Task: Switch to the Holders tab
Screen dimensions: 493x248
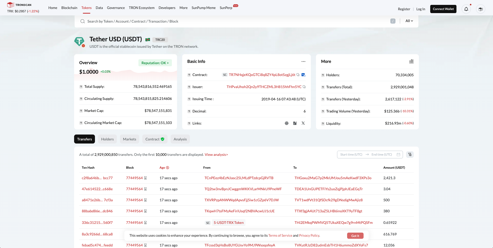Action: [107, 139]
